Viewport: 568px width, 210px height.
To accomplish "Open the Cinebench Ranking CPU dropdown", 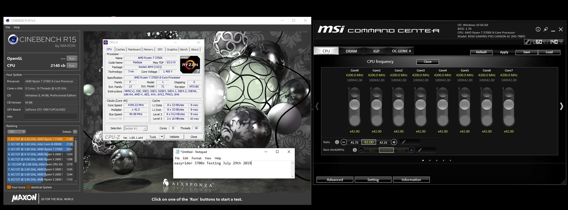I will (16, 132).
